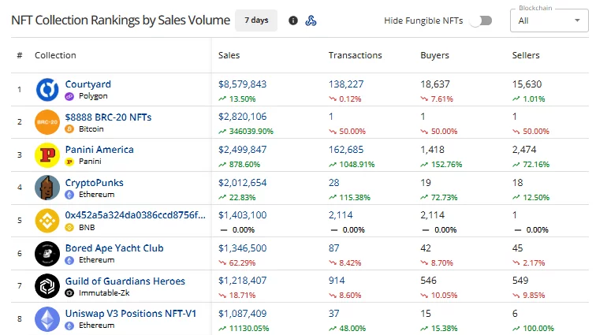Click the Courtyard collection logo

pyautogui.click(x=47, y=89)
